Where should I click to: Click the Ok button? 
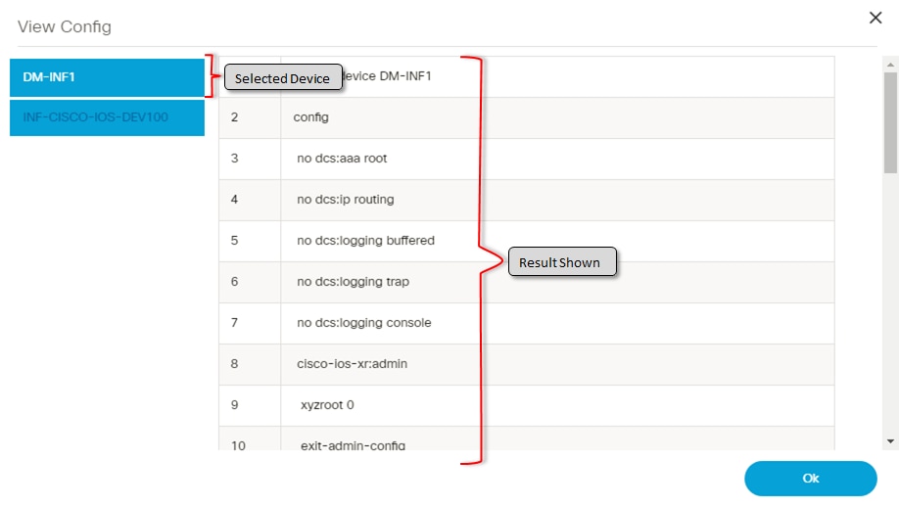[x=810, y=479]
